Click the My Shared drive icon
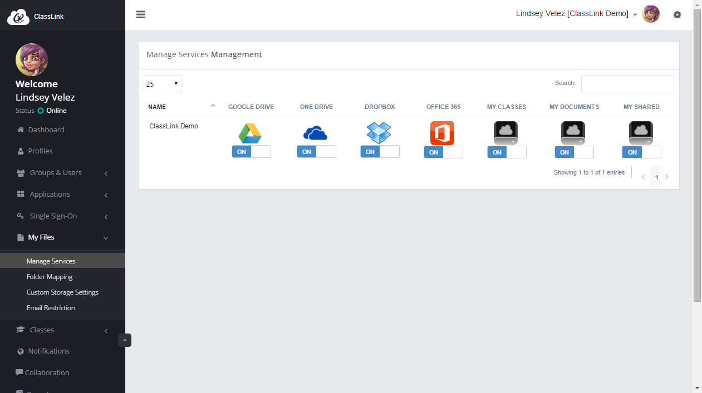This screenshot has height=393, width=702. [641, 133]
